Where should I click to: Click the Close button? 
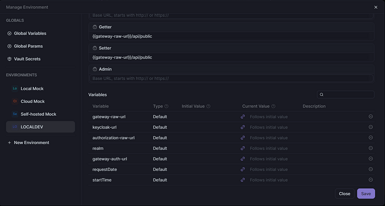(344, 194)
